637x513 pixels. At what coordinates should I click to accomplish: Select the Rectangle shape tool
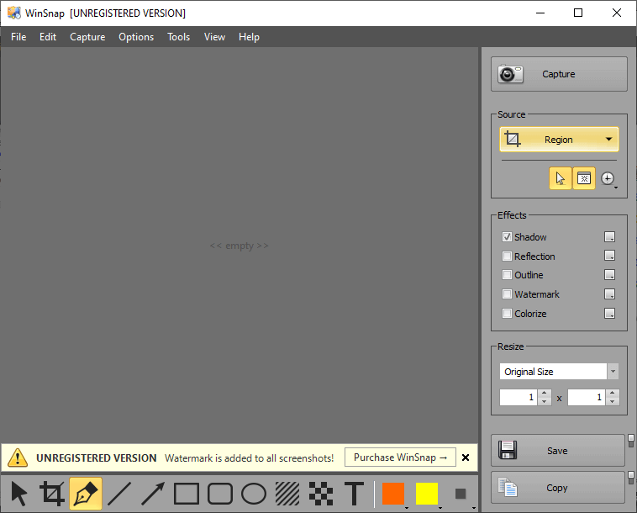[187, 494]
